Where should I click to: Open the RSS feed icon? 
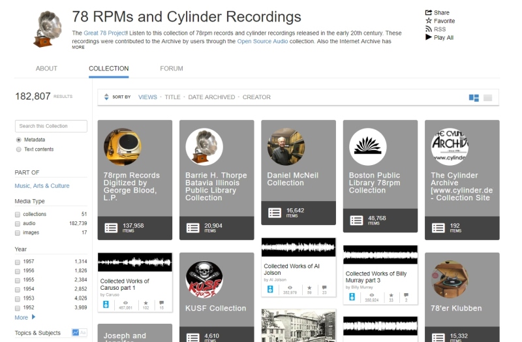tap(429, 29)
